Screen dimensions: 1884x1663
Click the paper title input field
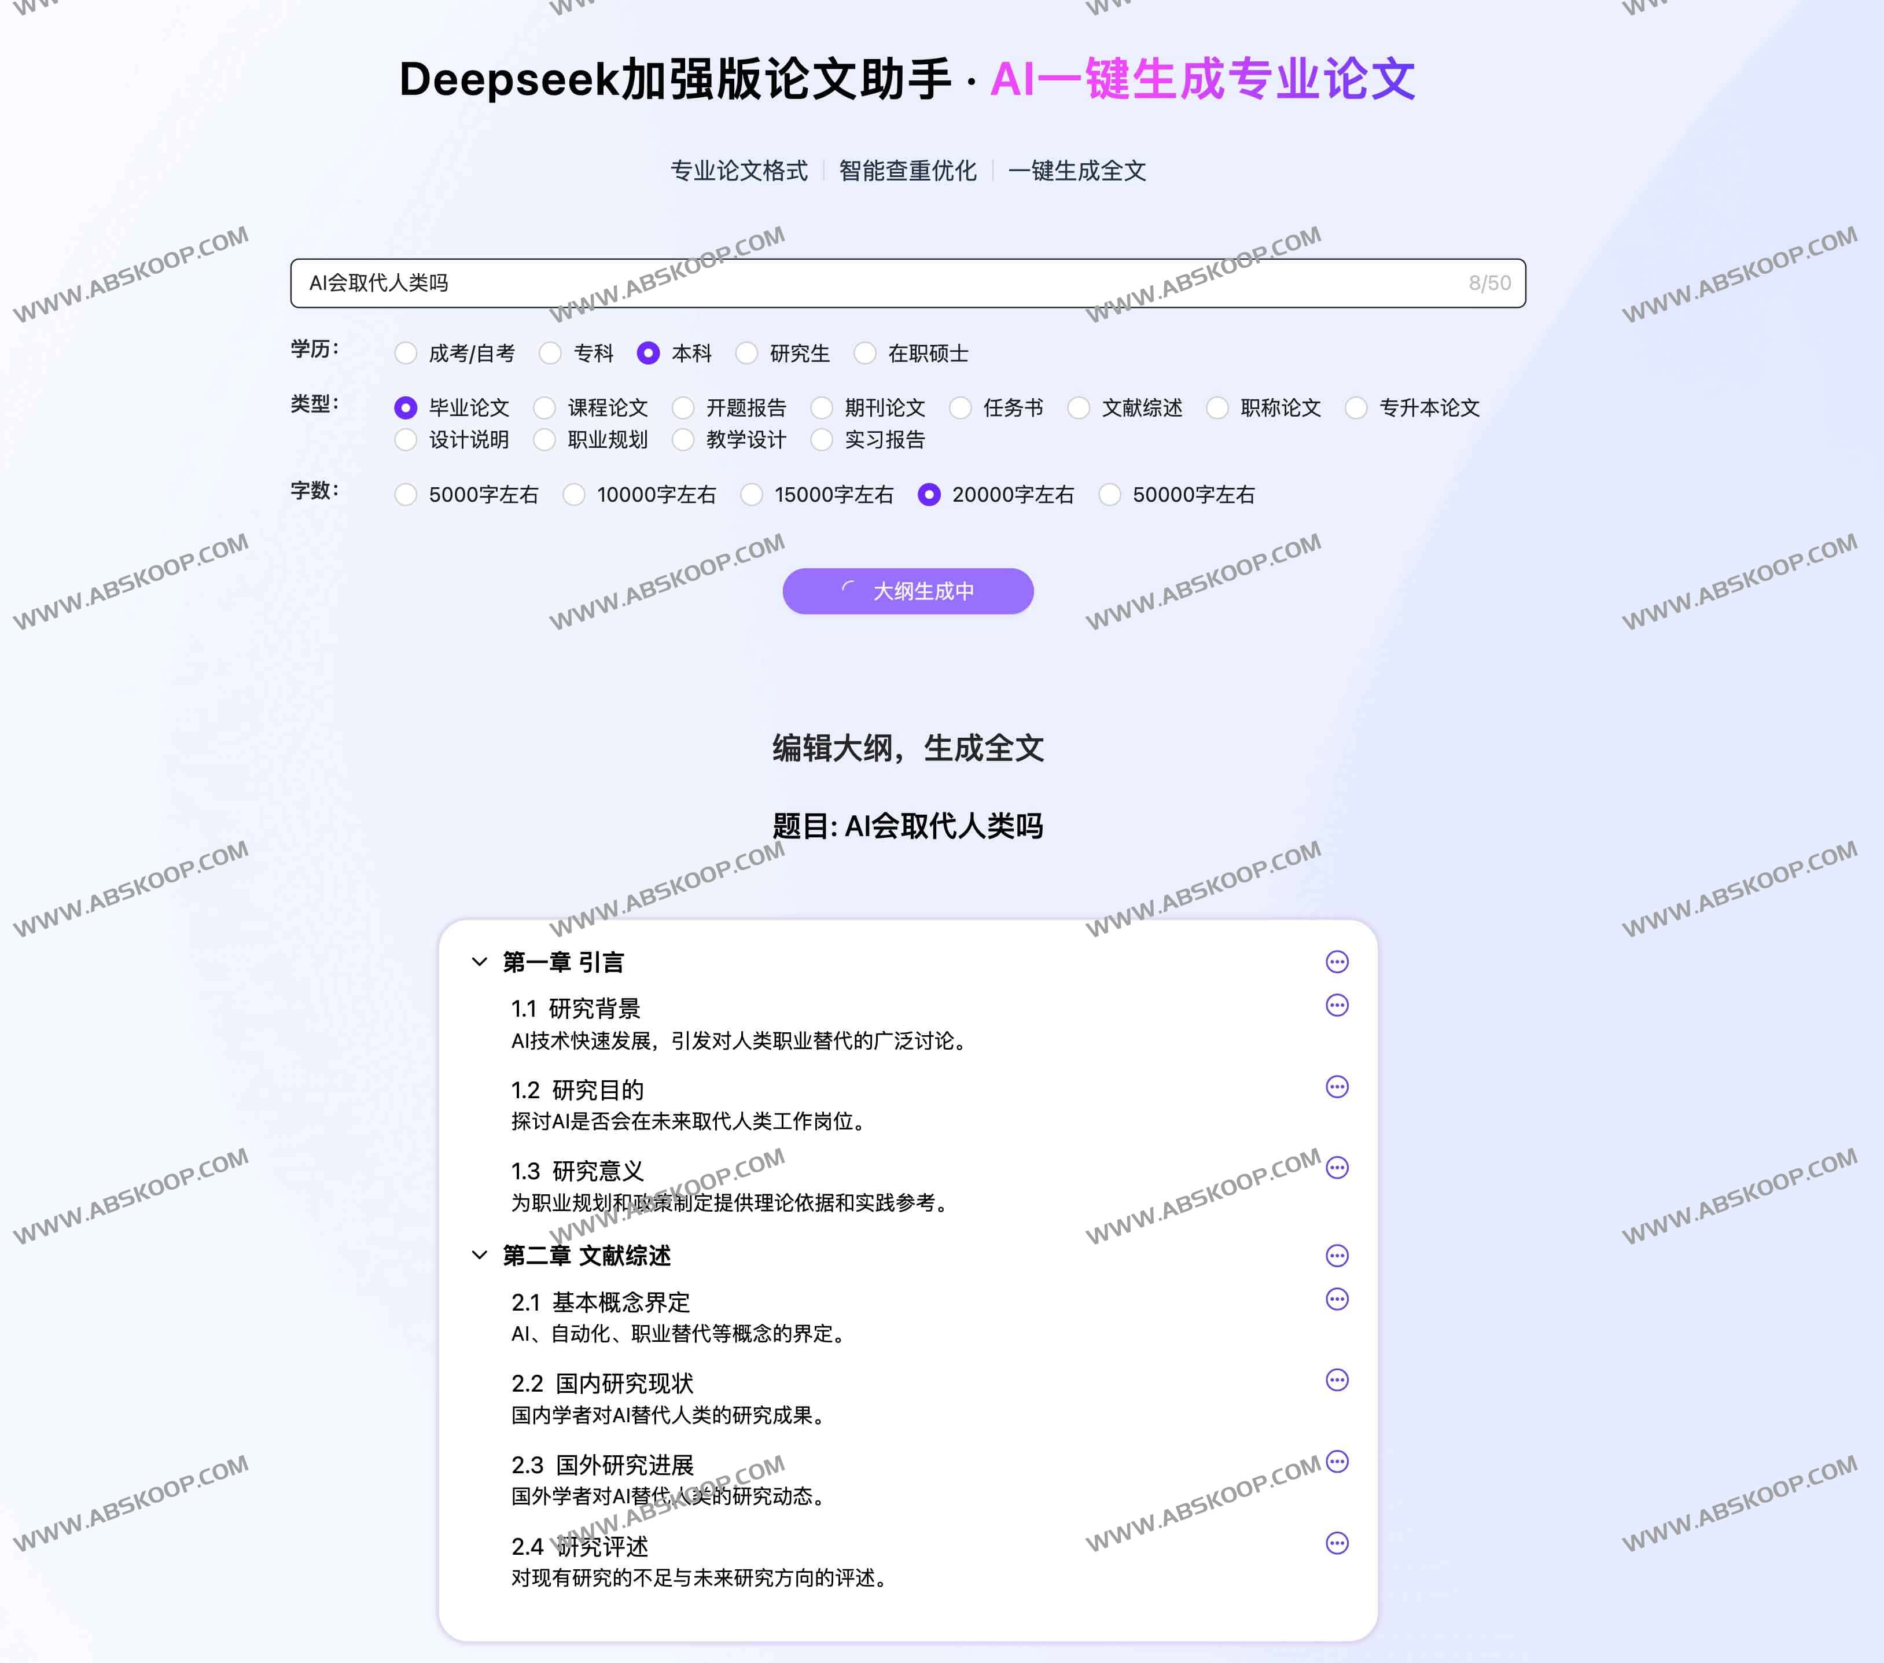[908, 283]
